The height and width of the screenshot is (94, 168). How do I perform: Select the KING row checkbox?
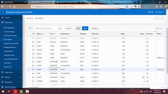click(x=29, y=73)
